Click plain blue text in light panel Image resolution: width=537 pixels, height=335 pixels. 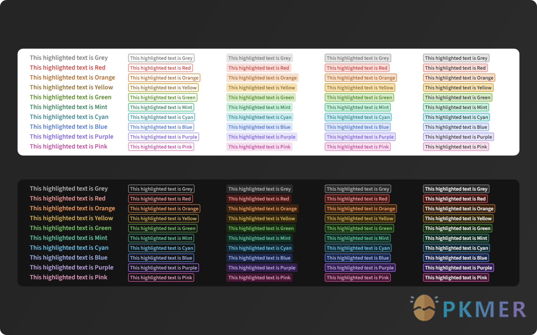click(69, 127)
